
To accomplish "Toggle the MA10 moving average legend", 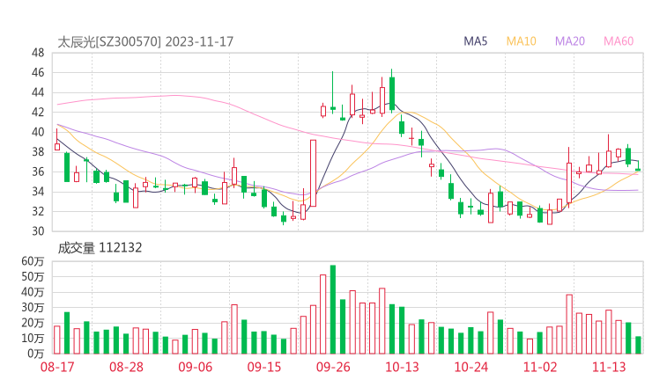I will pyautogui.click(x=522, y=41).
